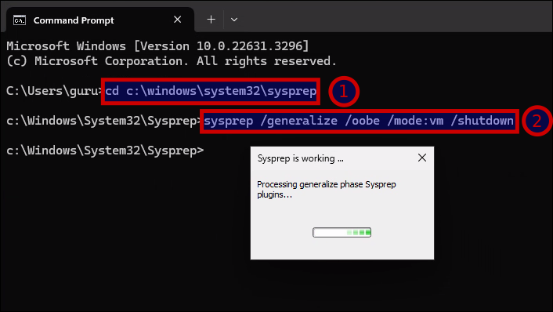Screen dimensions: 553x312
Task: Click the Processing generalize phase message
Action: pos(326,189)
